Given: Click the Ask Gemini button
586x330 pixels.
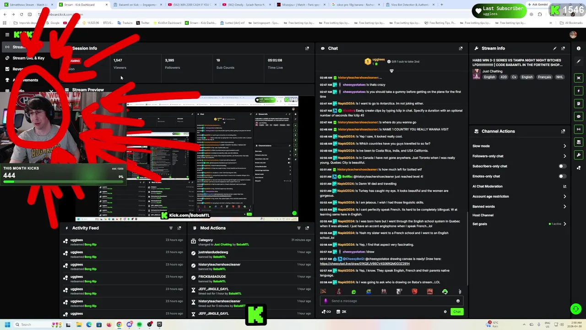Looking at the screenshot, I should click(x=537, y=5).
